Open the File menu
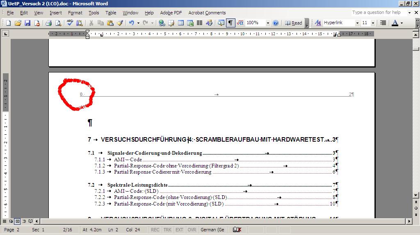The image size is (420, 235). (x=10, y=13)
